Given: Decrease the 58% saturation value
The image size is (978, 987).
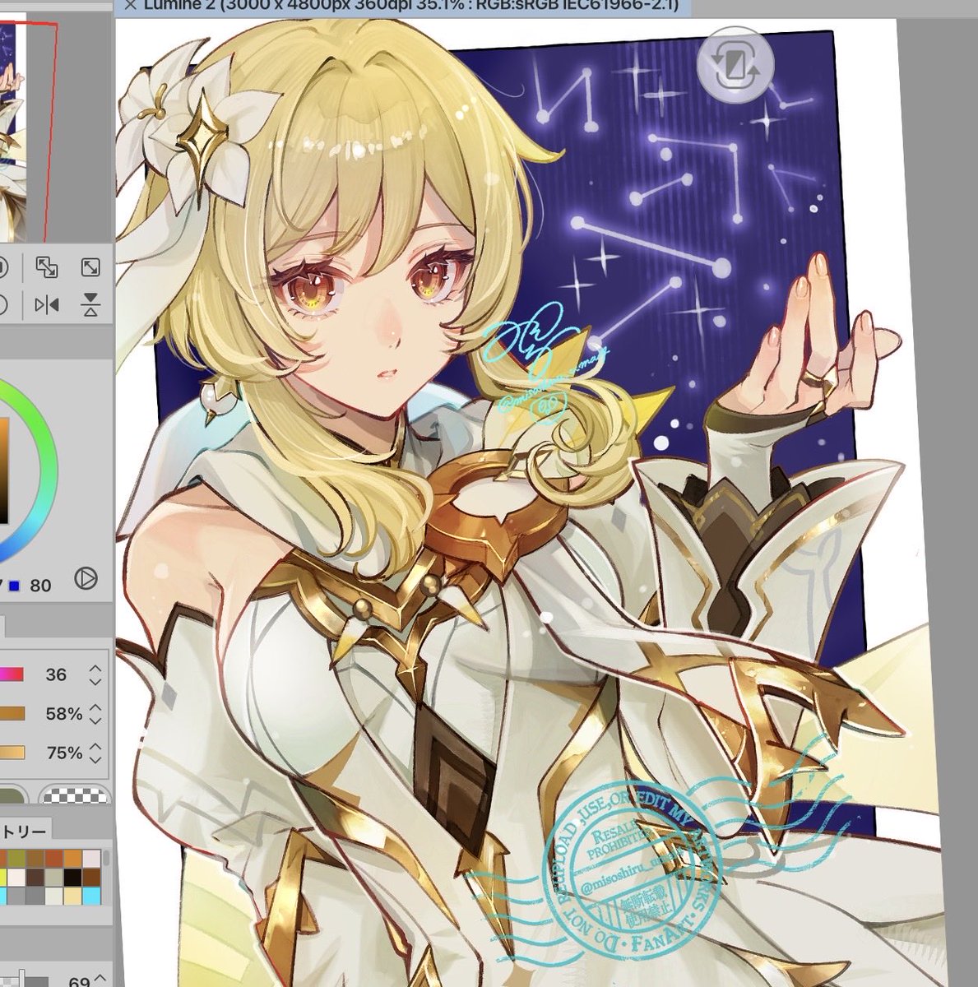Looking at the screenshot, I should (x=95, y=721).
